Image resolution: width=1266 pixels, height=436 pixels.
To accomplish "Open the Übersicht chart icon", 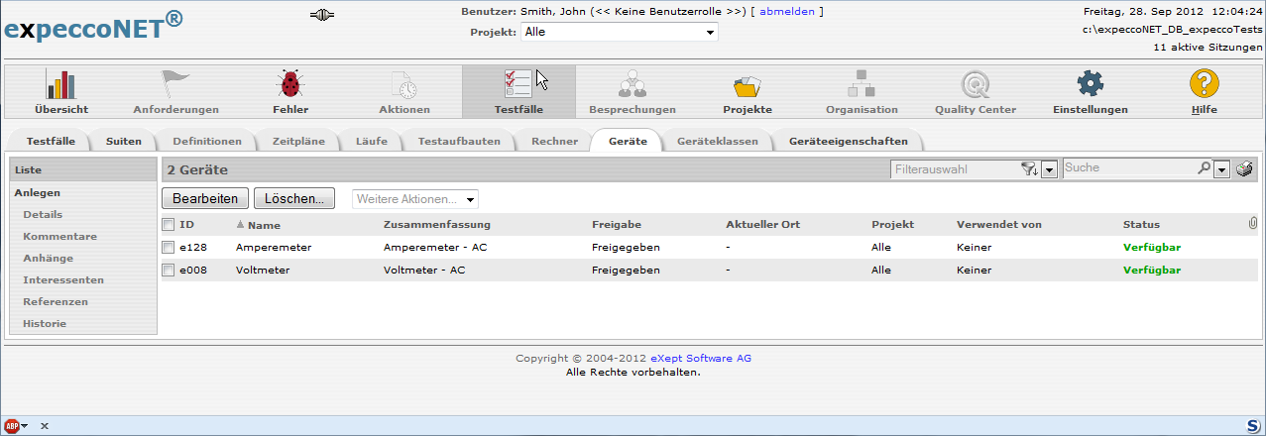I will (61, 84).
